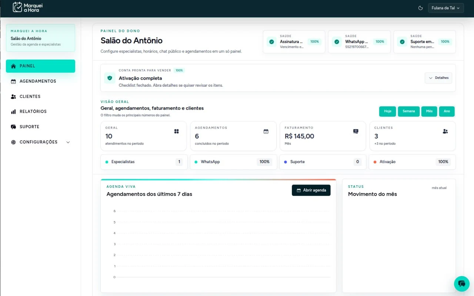Screen dimensions: 474x296
Task: Filter overview by Ano
Action: (x=447, y=111)
